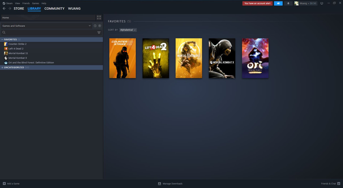Viewport: 343px width, 188px height.
Task: Switch to the LIBRARY tab
Action: point(34,9)
